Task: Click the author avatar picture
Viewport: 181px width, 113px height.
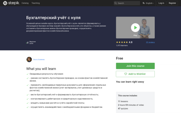Action: point(29,59)
